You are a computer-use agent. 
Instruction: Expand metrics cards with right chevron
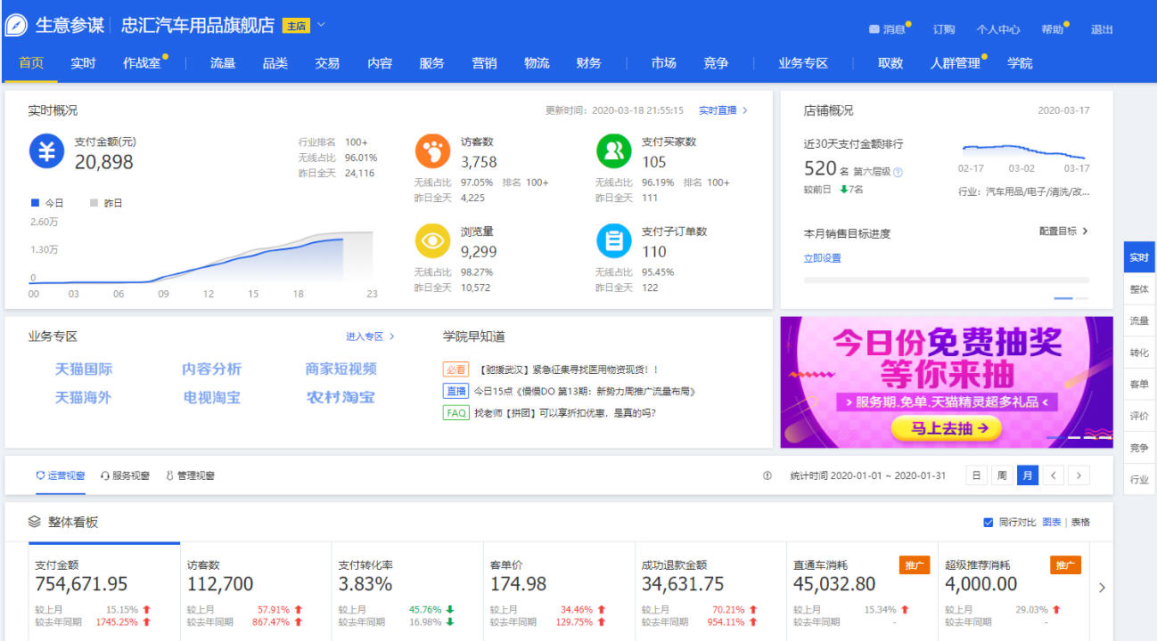point(1102,588)
